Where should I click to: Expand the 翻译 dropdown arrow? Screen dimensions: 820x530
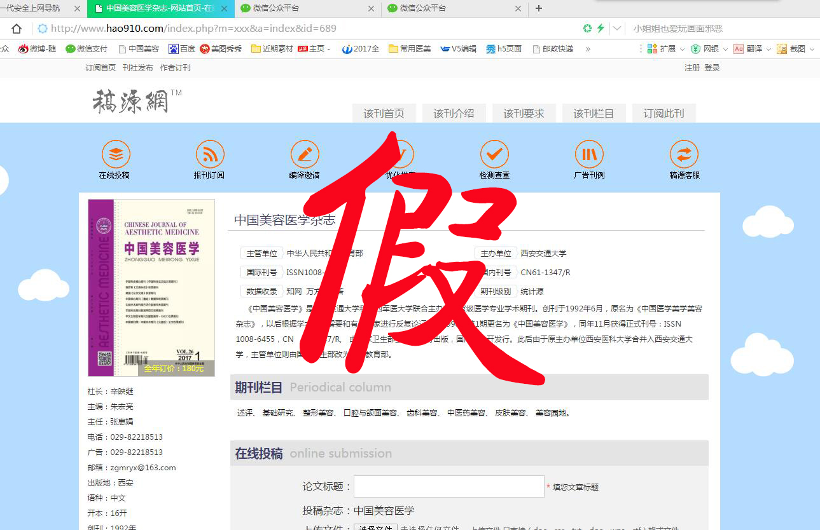click(x=768, y=49)
